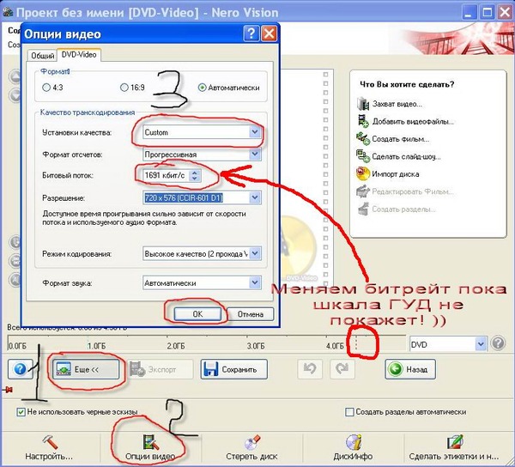Open the Установки качества Custom dropdown
This screenshot has width=515, height=467.
[202, 132]
